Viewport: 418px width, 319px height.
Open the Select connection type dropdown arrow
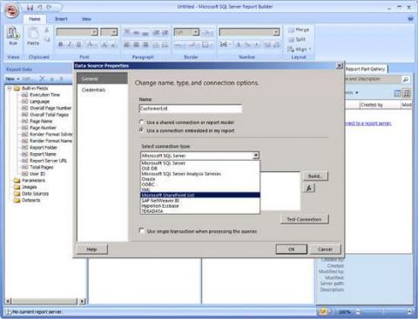coord(255,156)
